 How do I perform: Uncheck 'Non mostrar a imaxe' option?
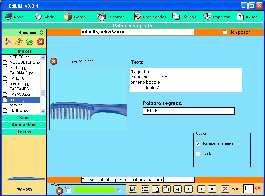click(x=198, y=144)
